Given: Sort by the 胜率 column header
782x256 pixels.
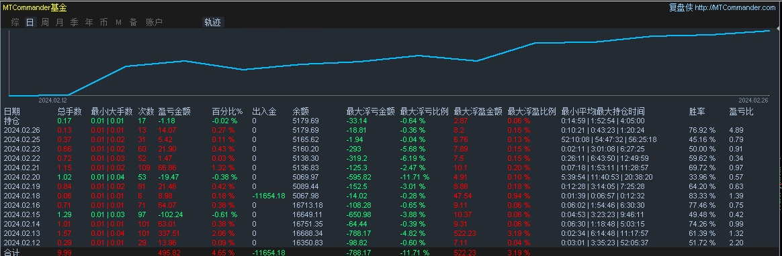Looking at the screenshot, I should tap(697, 112).
